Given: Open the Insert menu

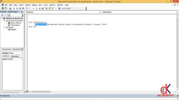Looking at the screenshot, I should pos(21,5).
